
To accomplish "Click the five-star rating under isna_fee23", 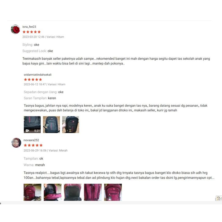I will pyautogui.click(x=31, y=32).
